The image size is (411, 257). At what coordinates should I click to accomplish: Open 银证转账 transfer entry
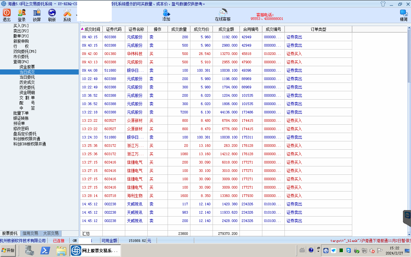[21, 118]
